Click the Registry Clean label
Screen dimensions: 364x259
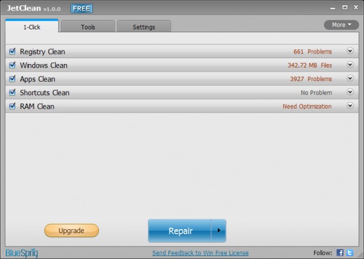42,52
